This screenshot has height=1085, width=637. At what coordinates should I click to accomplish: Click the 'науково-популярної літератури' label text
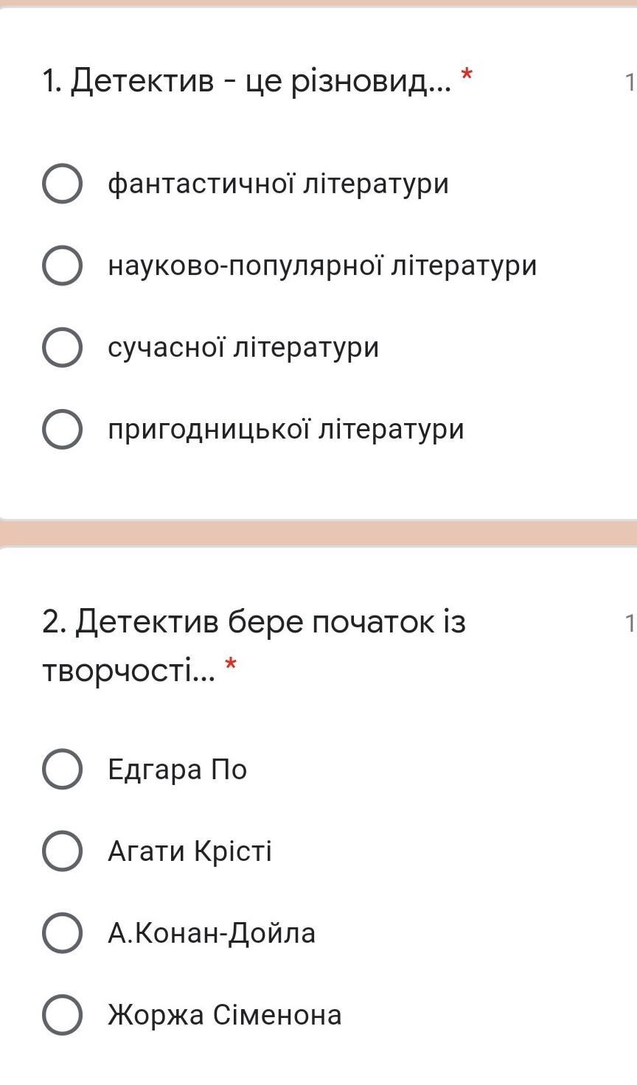(x=322, y=265)
